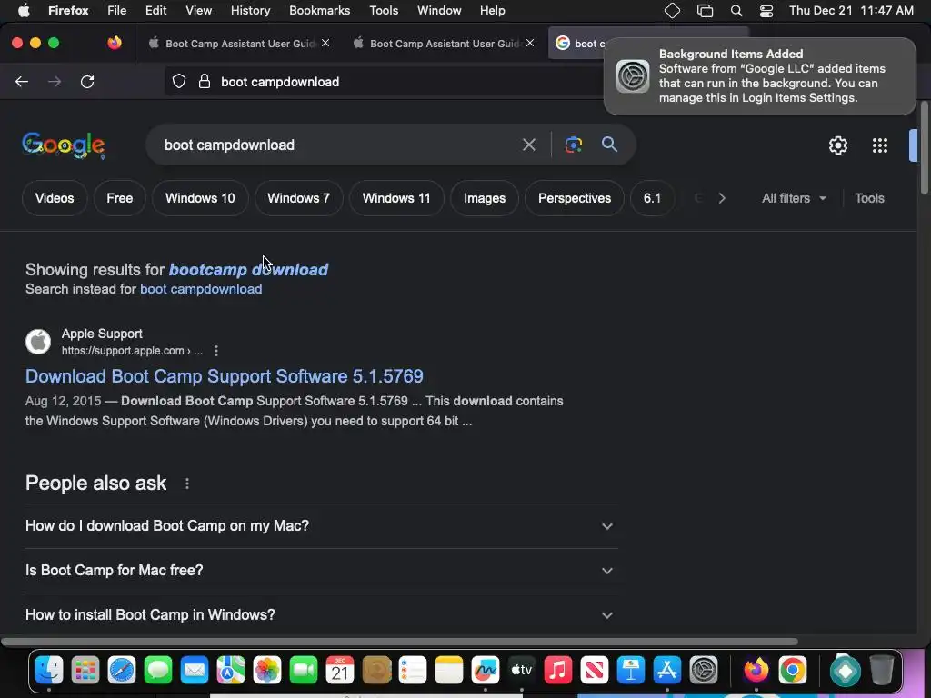Open Notes from the dock
This screenshot has height=698, width=931.
(449, 671)
